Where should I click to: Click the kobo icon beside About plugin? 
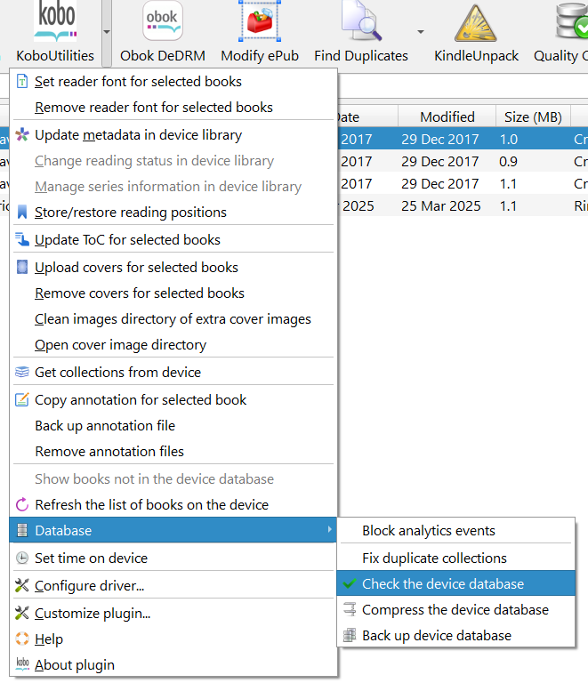point(22,663)
